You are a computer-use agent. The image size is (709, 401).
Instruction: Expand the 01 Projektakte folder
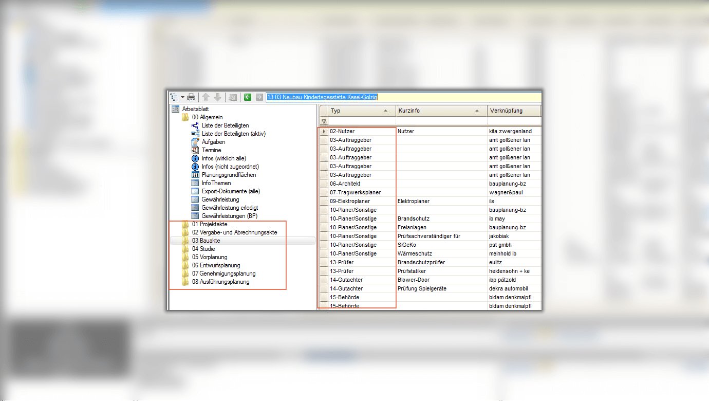click(185, 224)
